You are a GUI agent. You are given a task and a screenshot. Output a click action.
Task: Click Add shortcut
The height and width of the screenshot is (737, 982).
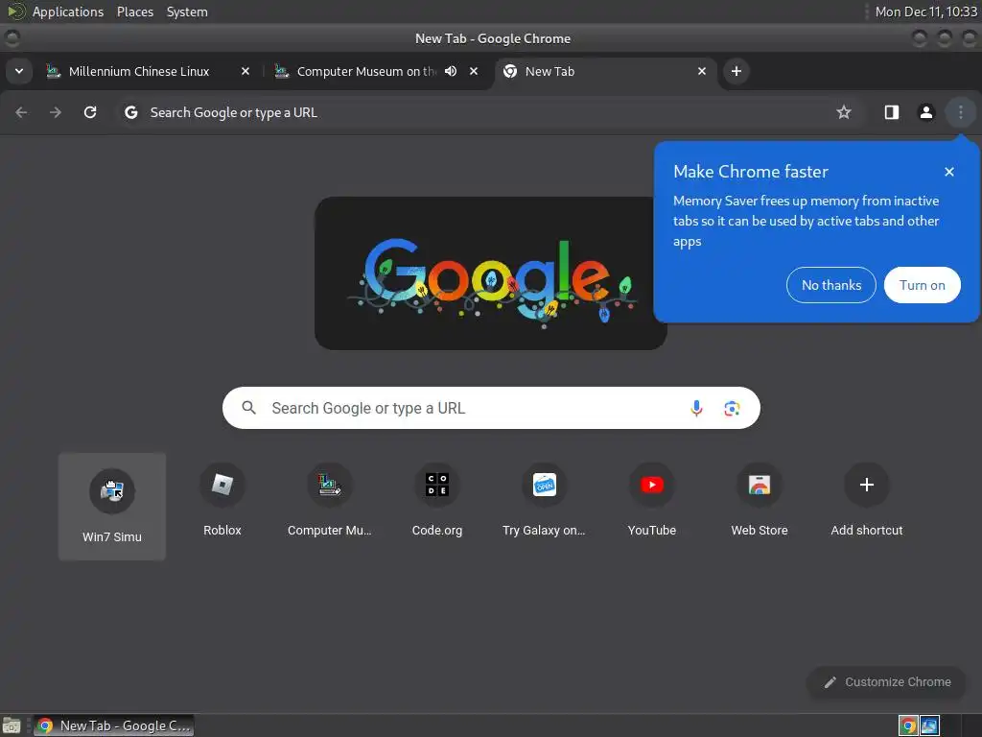coord(867,500)
